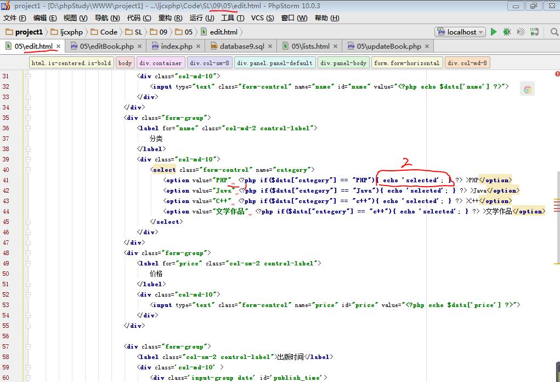Open the 帮助 (H) menu
Image resolution: width=560 pixels, height=382 pixels.
click(x=327, y=18)
